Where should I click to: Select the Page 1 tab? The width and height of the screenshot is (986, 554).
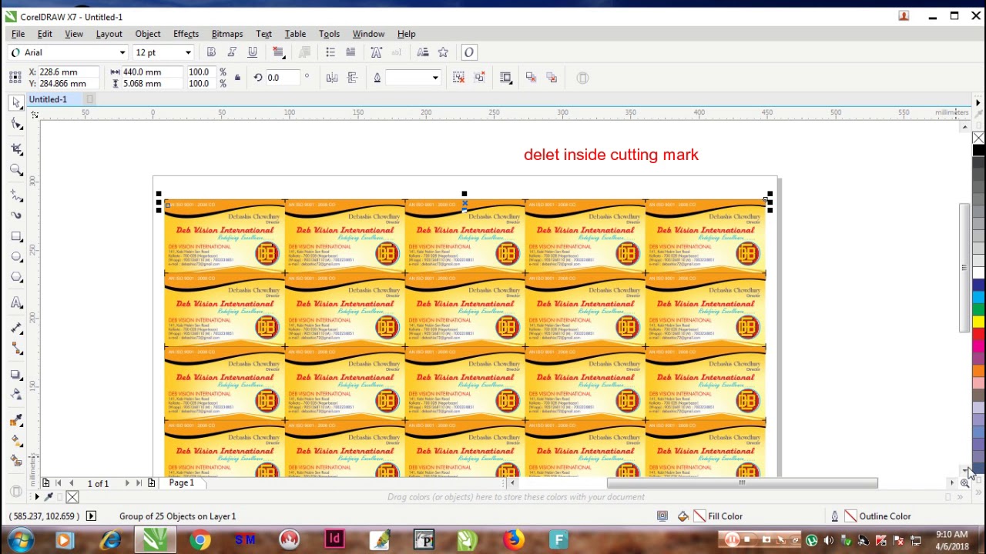[181, 483]
